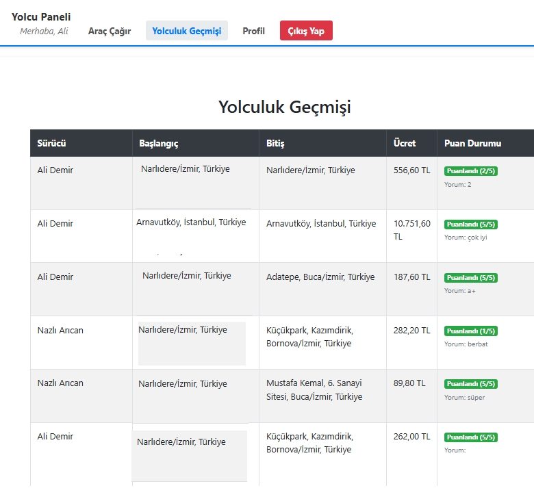
Task: Click the Sürücü column header
Action: click(51, 144)
